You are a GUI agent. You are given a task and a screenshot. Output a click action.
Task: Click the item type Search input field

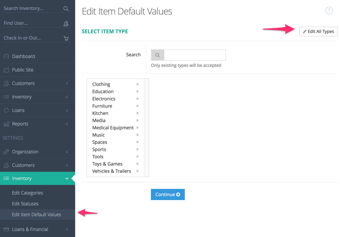(x=195, y=55)
